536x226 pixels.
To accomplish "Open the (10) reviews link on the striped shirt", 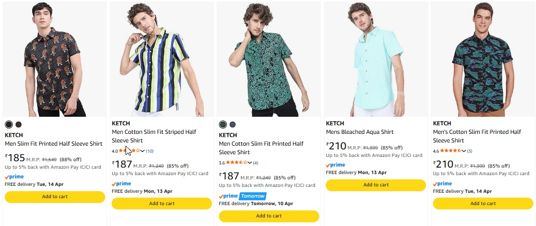I will click(x=150, y=151).
